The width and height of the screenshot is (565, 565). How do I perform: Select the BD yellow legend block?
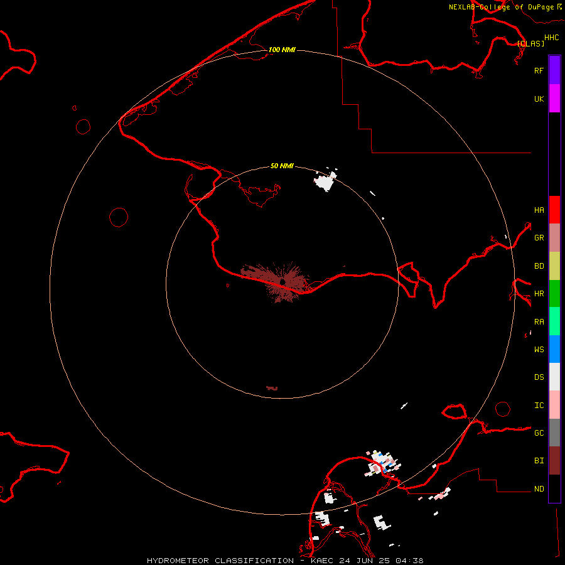tap(554, 266)
